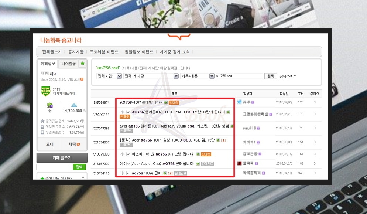Click the 좋아요 column header
Screen dimensions: 367x214
[314, 94]
